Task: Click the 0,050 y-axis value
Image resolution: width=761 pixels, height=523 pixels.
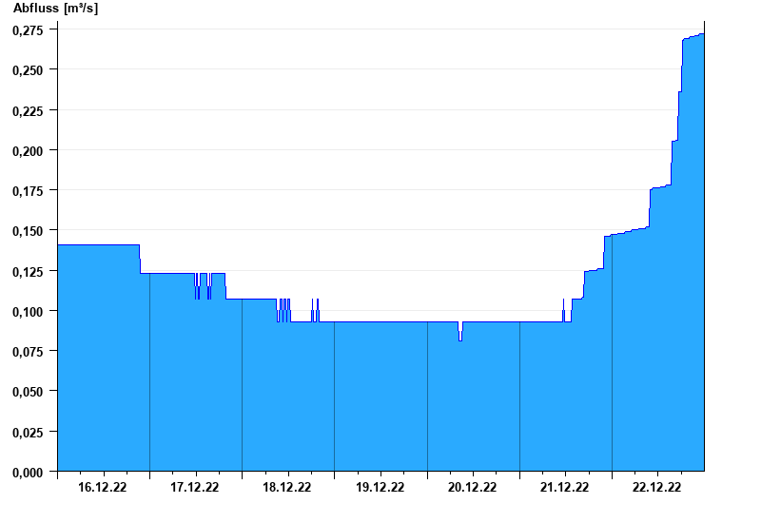Action: (x=28, y=392)
